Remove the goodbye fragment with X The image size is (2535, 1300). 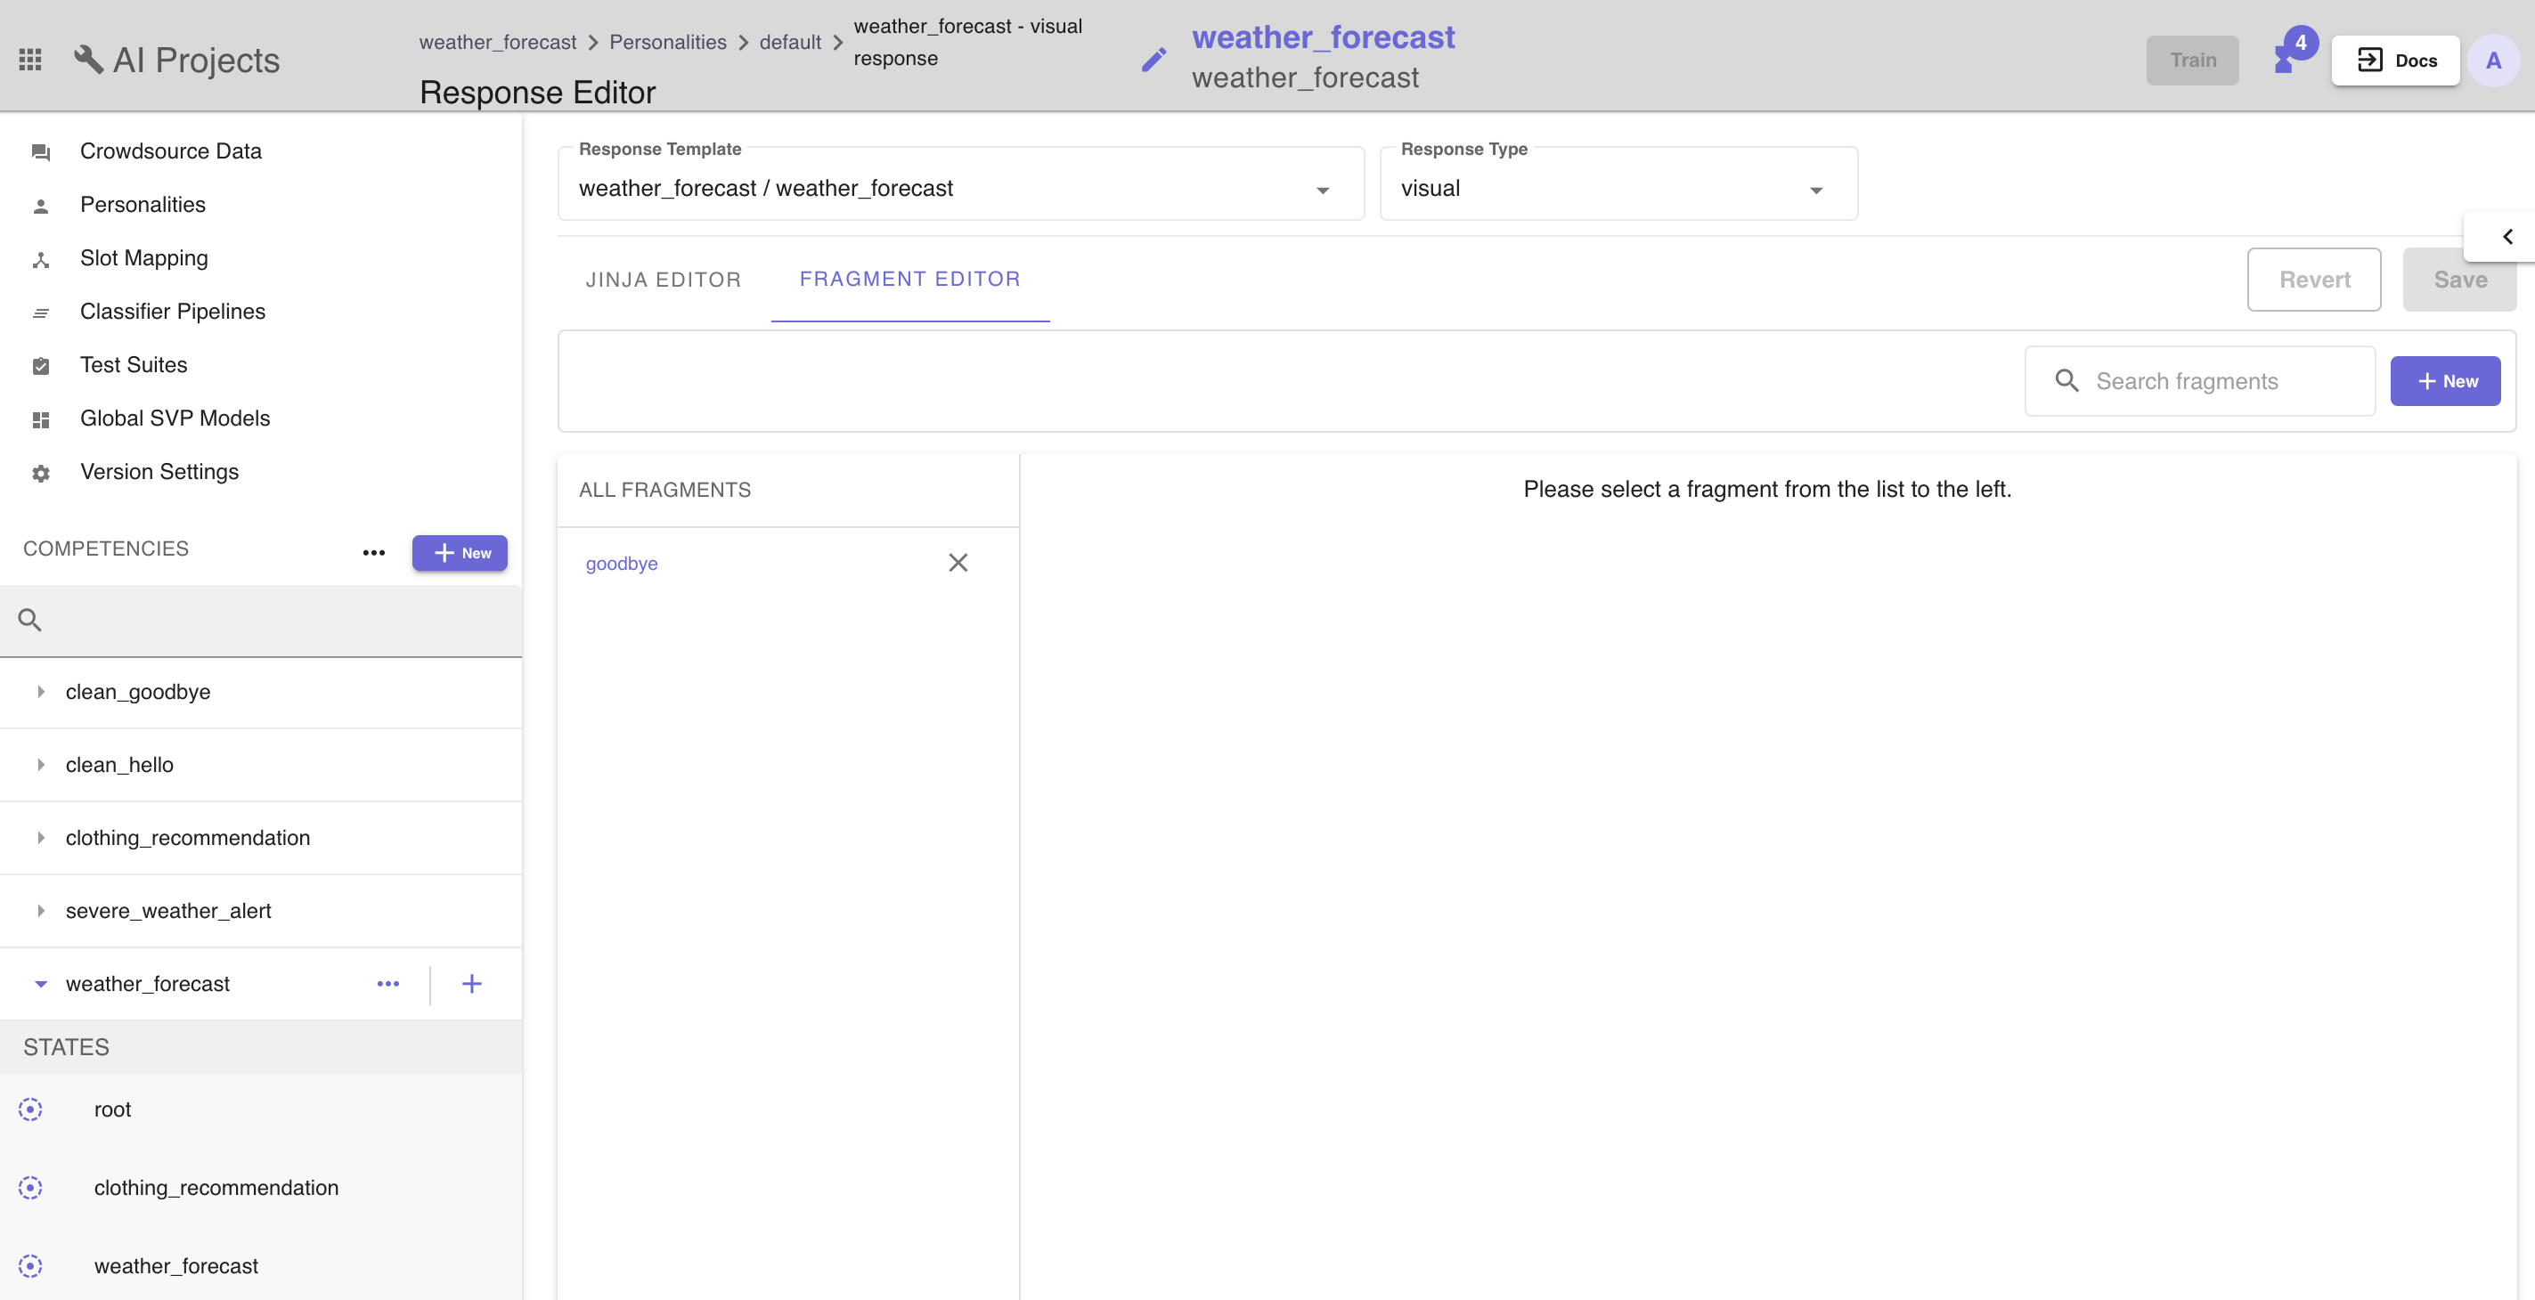(x=958, y=563)
